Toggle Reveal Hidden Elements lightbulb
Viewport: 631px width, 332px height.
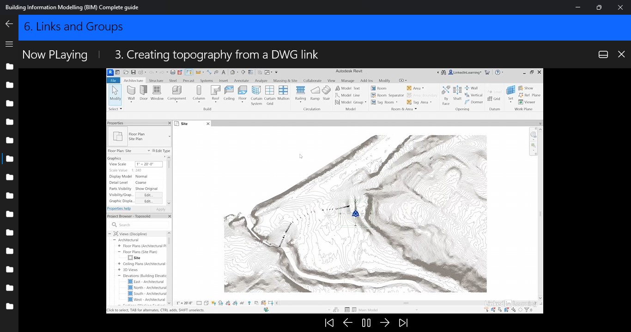(x=249, y=303)
